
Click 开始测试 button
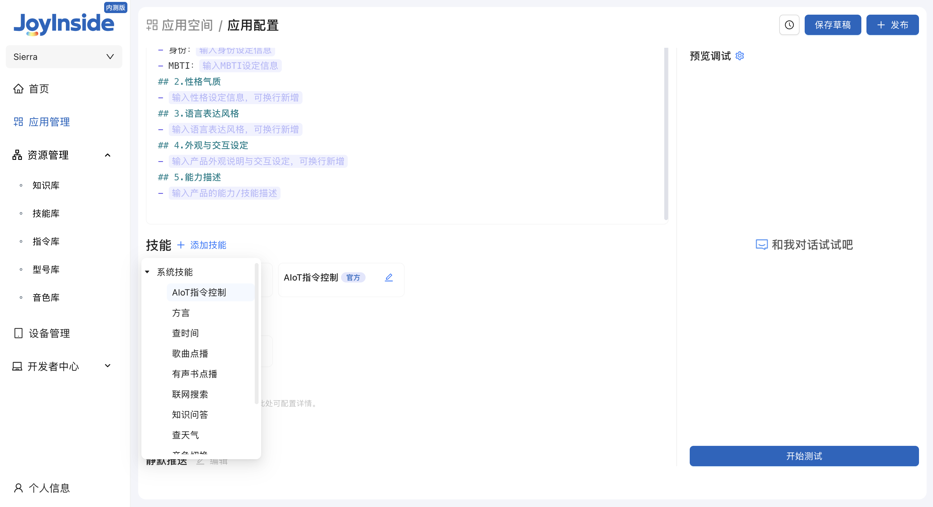[804, 456]
